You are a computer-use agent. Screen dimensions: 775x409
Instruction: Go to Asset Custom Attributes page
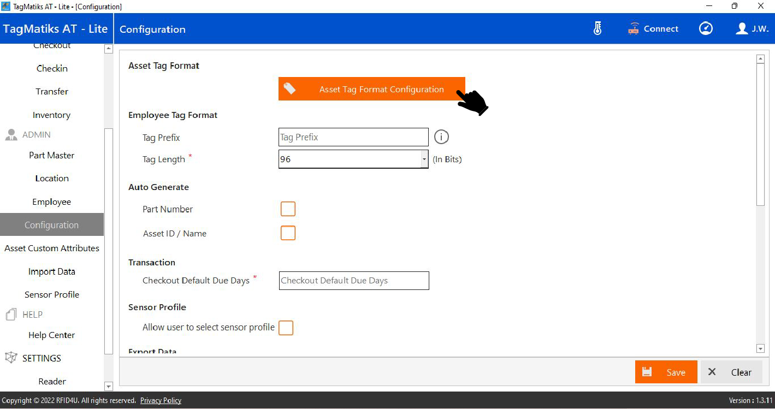[x=52, y=248]
